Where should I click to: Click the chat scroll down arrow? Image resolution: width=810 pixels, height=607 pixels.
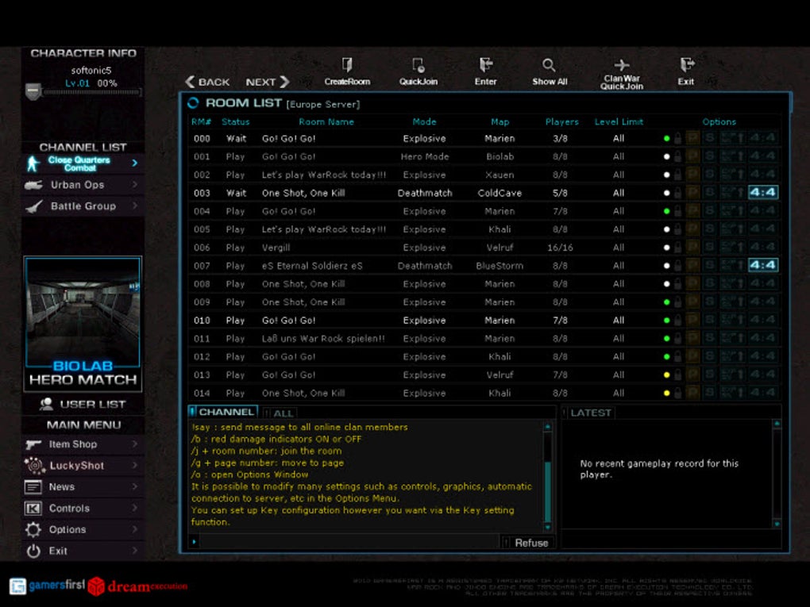tap(548, 527)
